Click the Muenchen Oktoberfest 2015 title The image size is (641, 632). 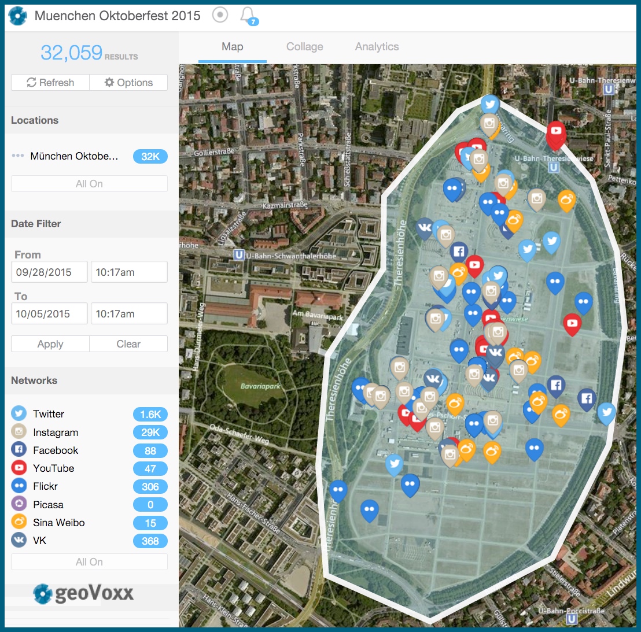tap(117, 16)
